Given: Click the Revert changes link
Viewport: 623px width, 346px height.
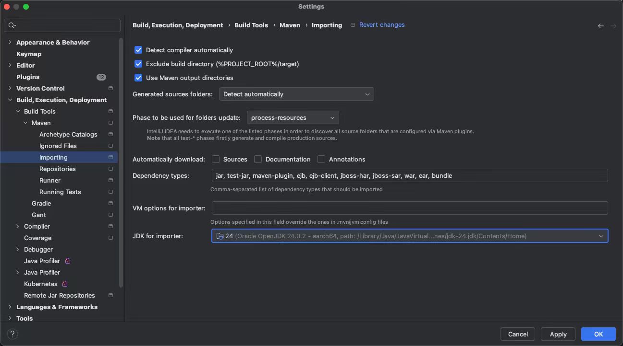Looking at the screenshot, I should click(x=381, y=25).
